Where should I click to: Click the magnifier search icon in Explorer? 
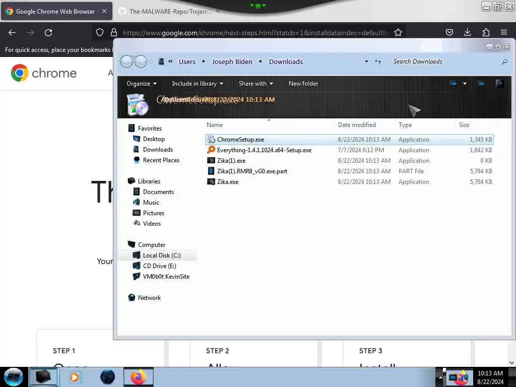tap(504, 61)
